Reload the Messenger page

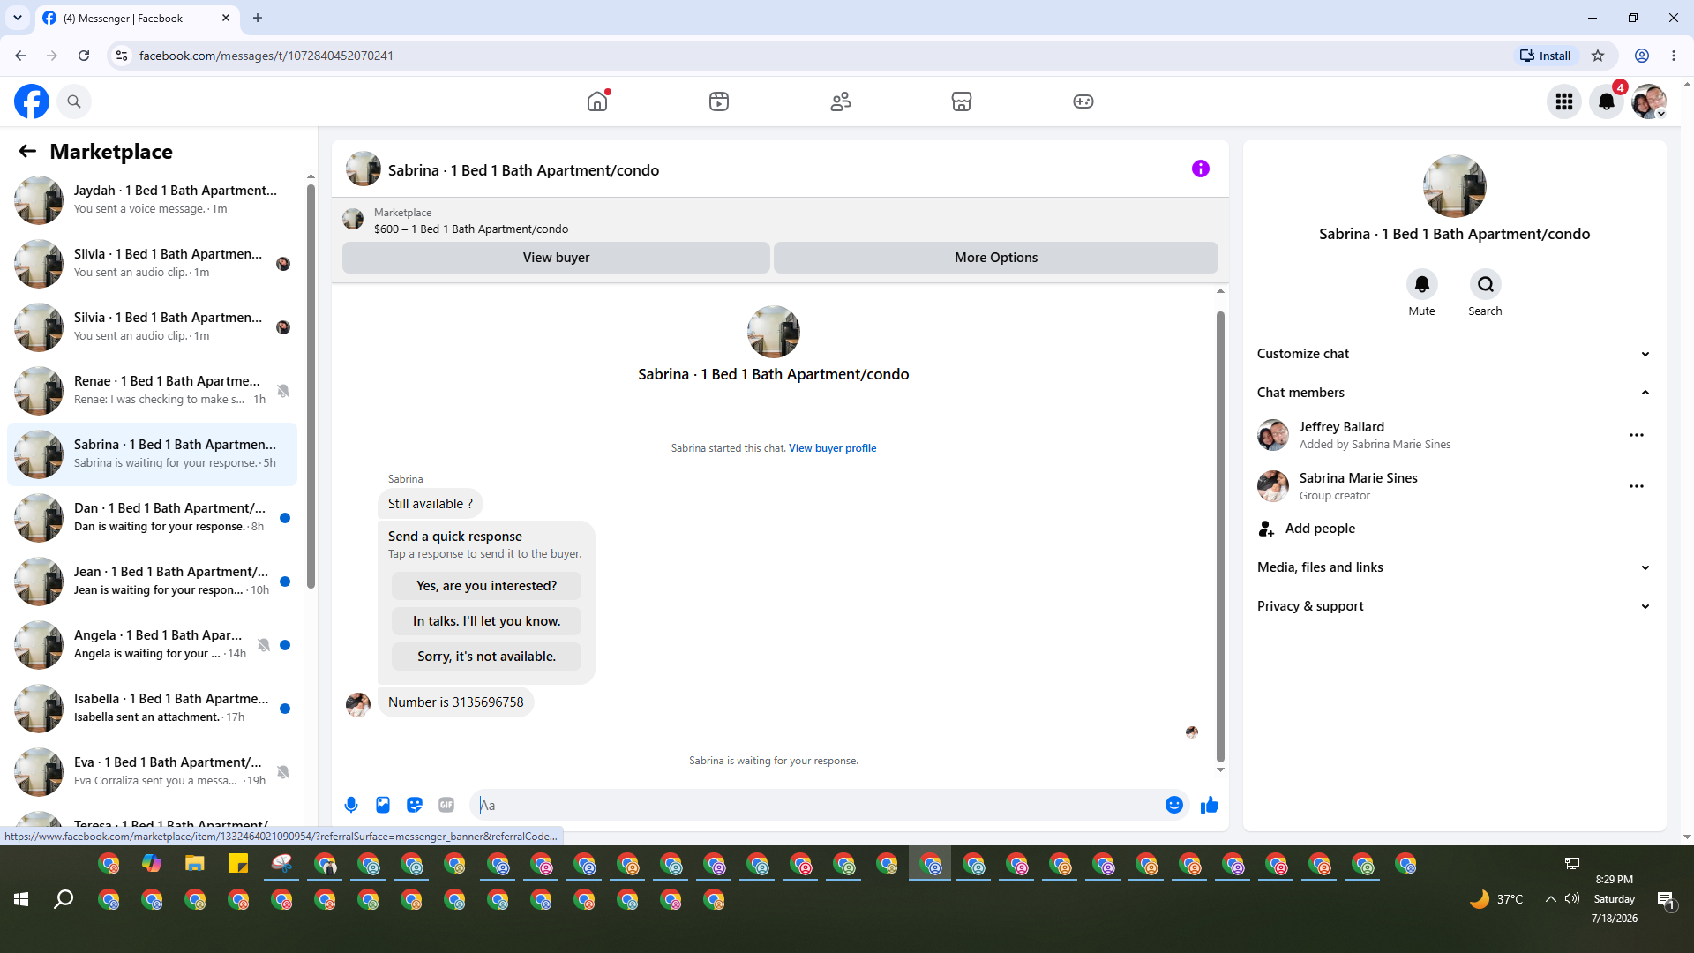[84, 56]
